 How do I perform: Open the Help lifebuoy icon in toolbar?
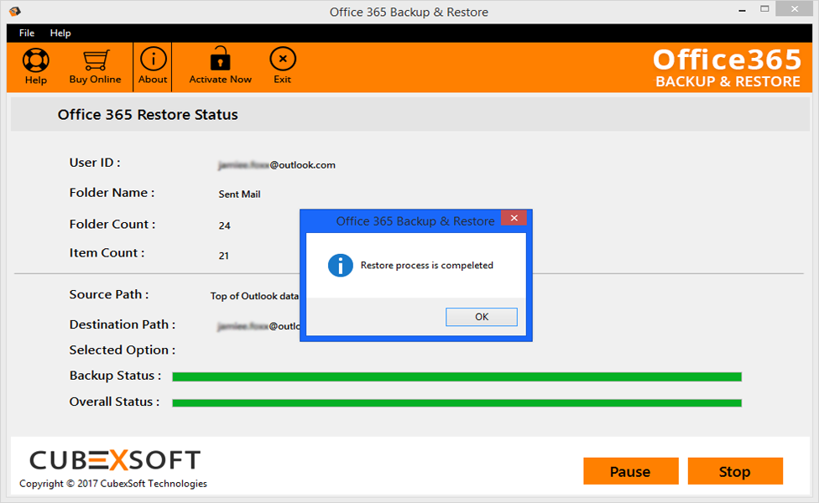point(35,60)
